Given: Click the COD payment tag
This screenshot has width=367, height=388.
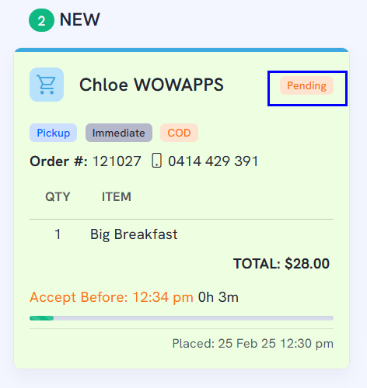Looking at the screenshot, I should [x=179, y=133].
